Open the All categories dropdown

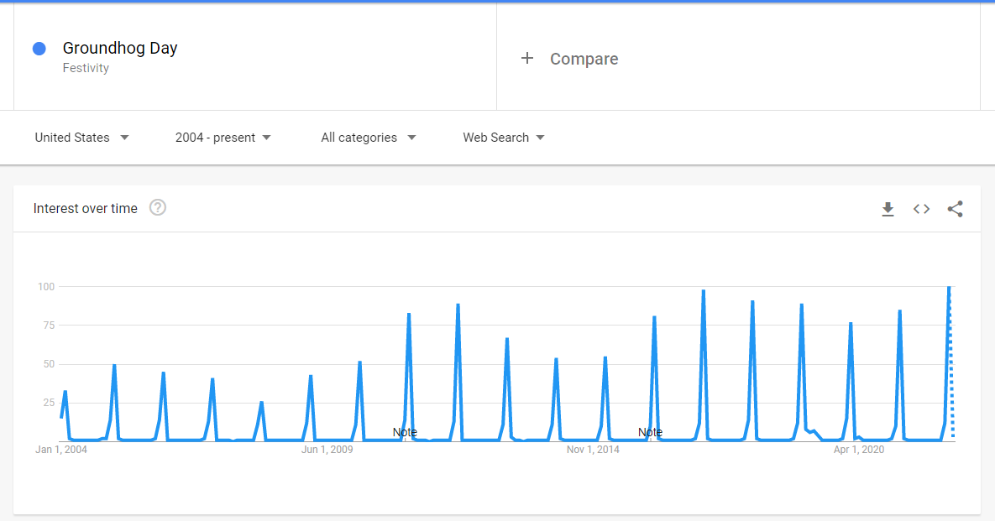coord(368,138)
